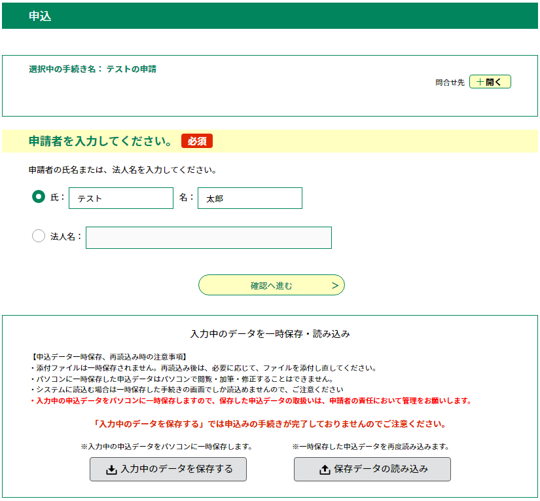Click the upload icon on the load button
Screen dimensions: 540x501
tap(325, 470)
